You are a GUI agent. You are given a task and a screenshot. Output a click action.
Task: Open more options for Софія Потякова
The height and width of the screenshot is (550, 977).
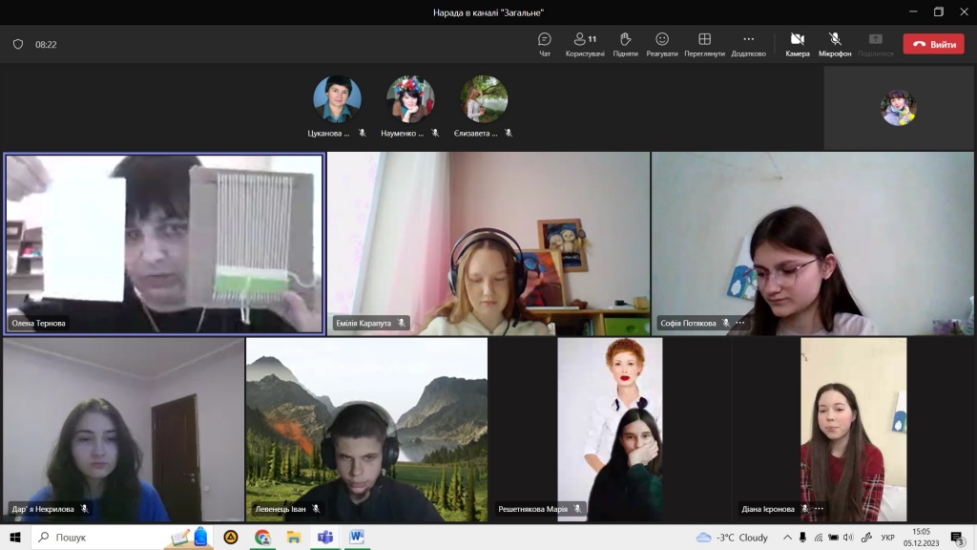[x=740, y=323]
